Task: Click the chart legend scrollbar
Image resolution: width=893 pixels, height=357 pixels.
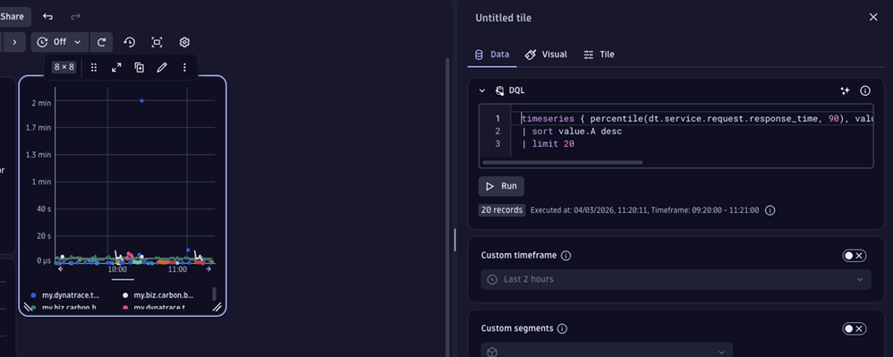Action: 214,293
